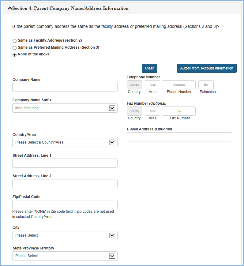This screenshot has width=244, height=266.
Task: Expand the Country/Area dropdown list
Action: click(x=65, y=142)
